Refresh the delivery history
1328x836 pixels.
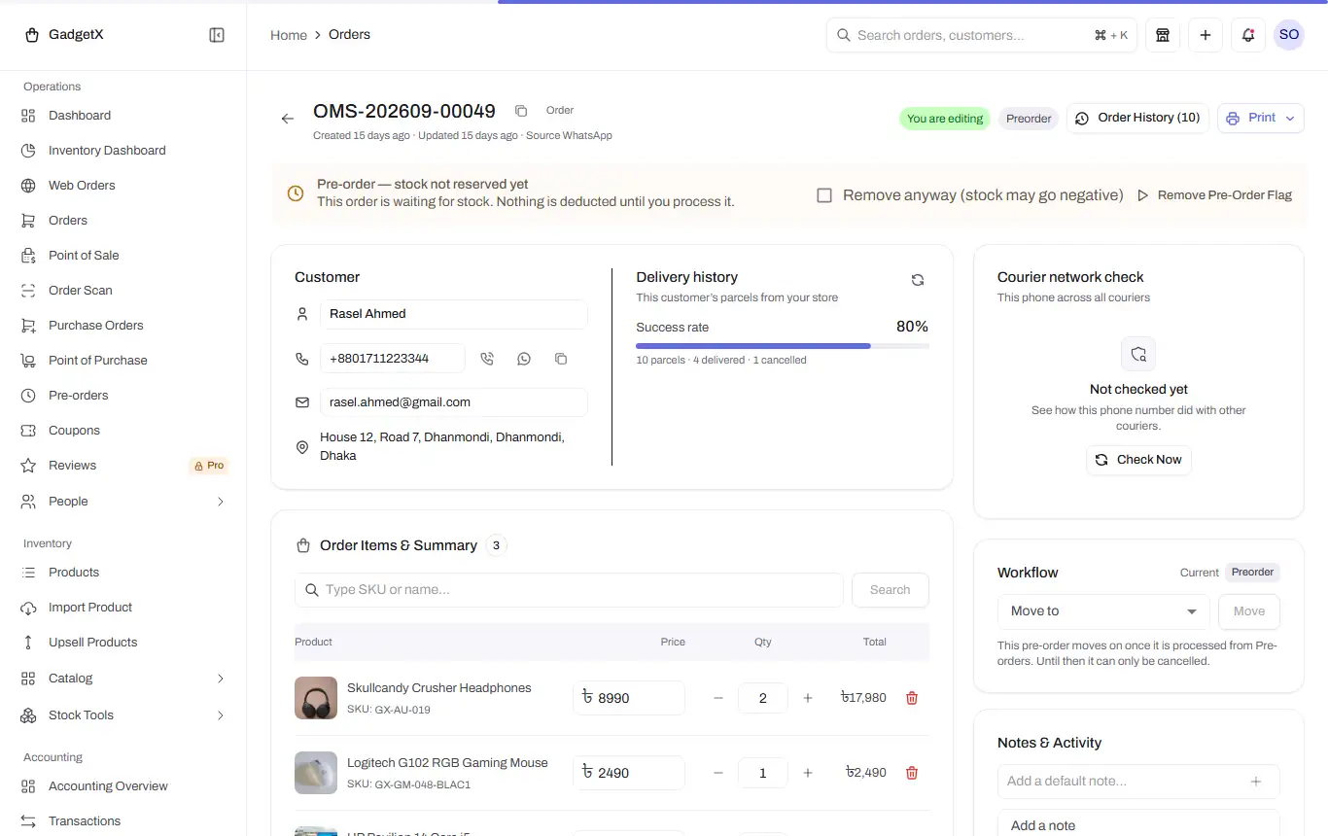(x=917, y=280)
